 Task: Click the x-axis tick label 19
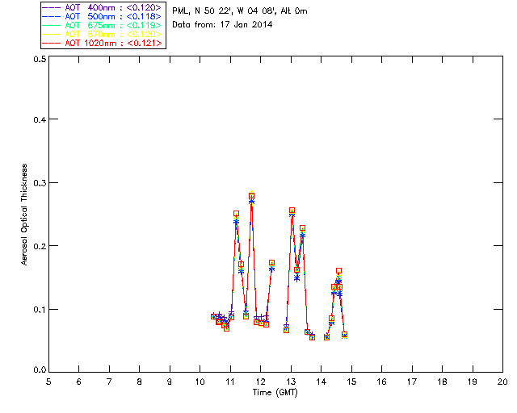tap(473, 382)
